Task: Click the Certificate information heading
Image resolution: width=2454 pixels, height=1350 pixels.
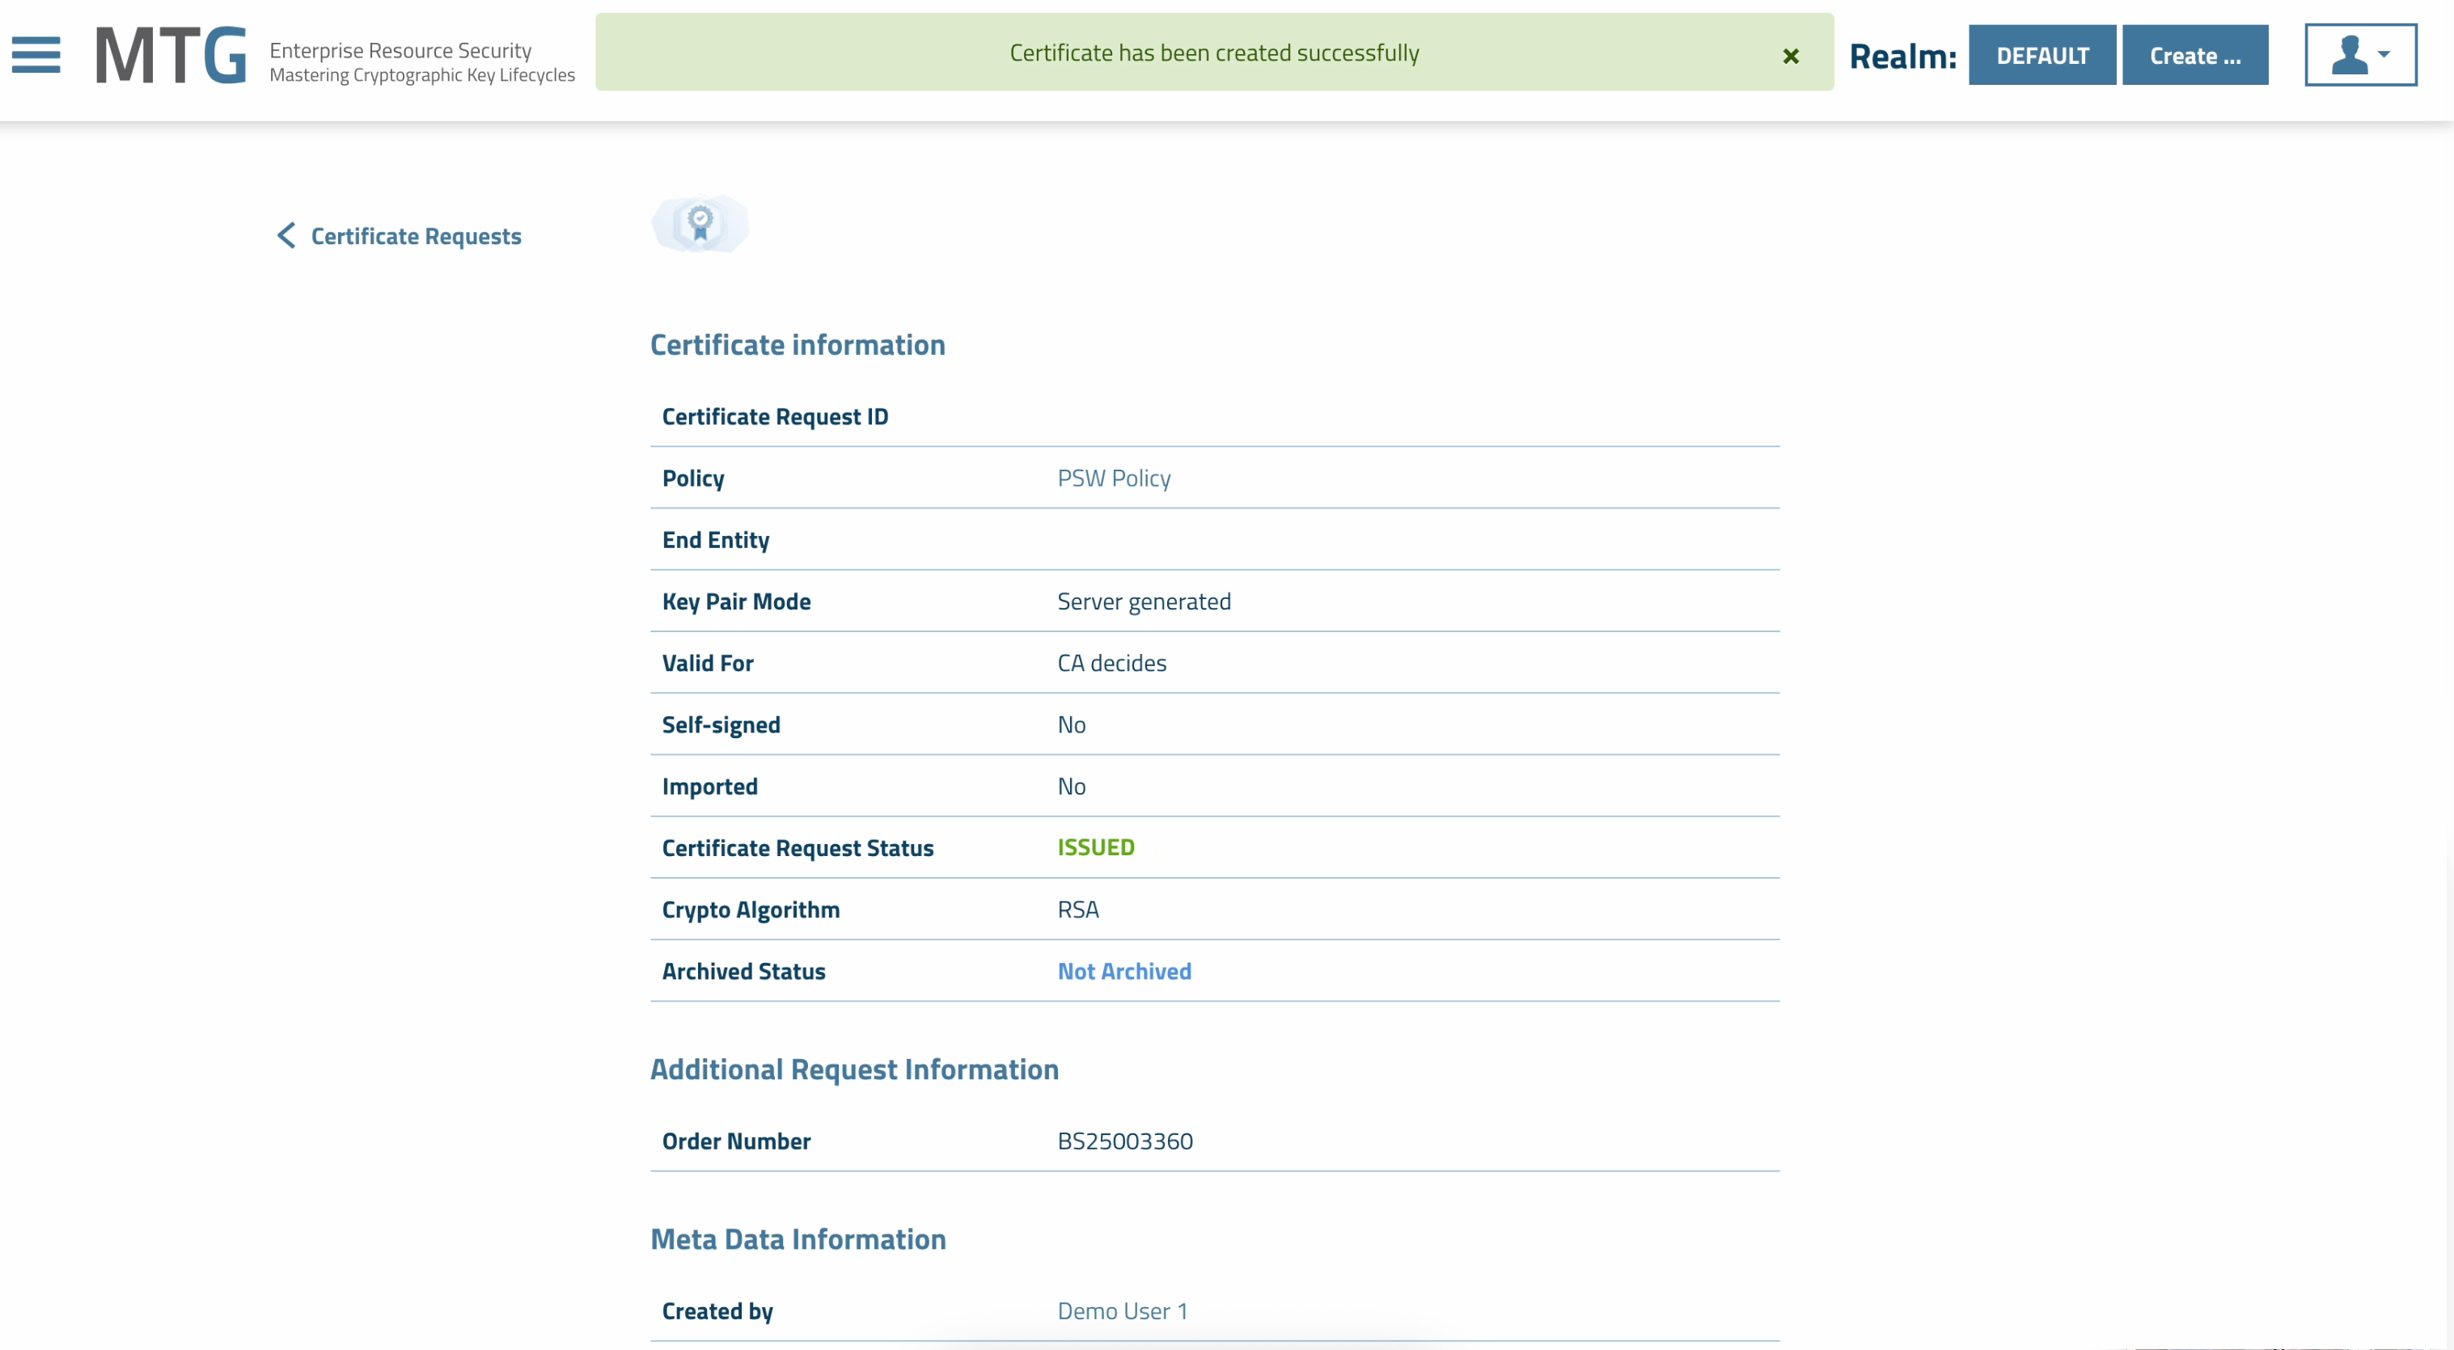Action: (x=798, y=344)
